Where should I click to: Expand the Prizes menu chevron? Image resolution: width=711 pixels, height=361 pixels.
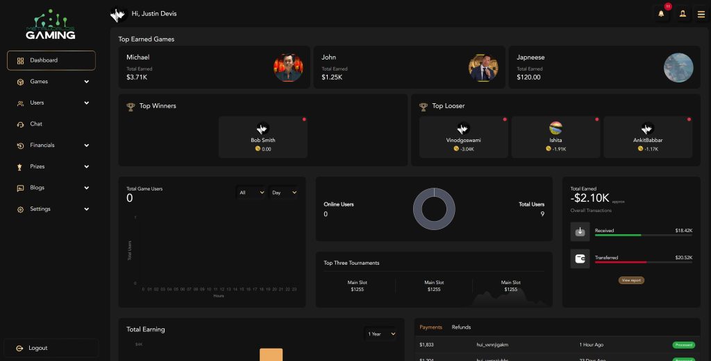[86, 167]
